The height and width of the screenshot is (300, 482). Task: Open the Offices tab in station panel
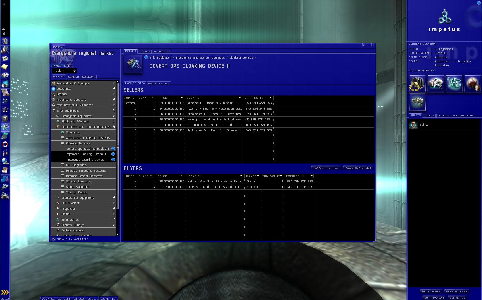(444, 116)
